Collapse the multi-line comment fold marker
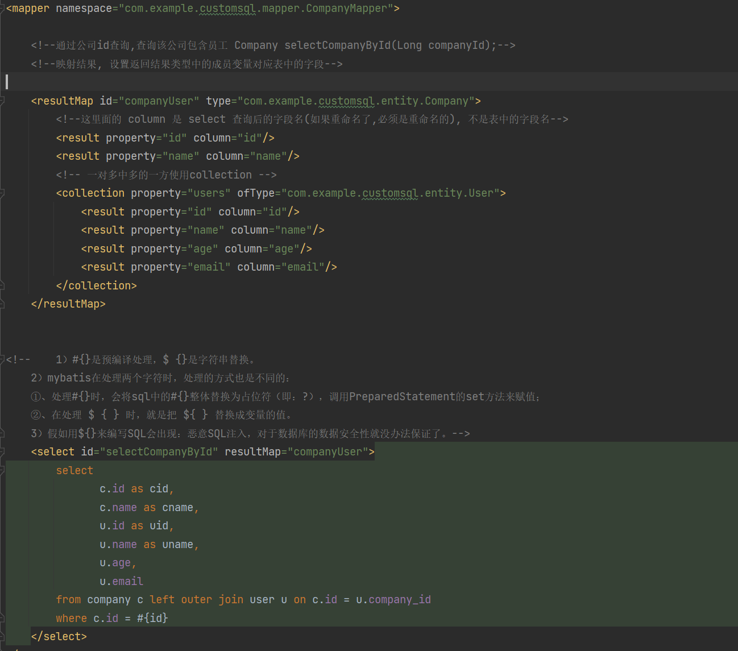Viewport: 738px width, 651px height. [x=2, y=359]
